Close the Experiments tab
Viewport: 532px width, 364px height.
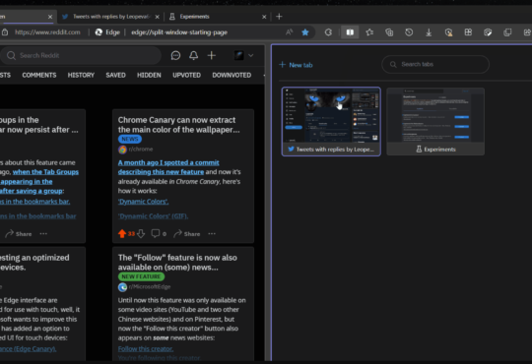click(264, 17)
